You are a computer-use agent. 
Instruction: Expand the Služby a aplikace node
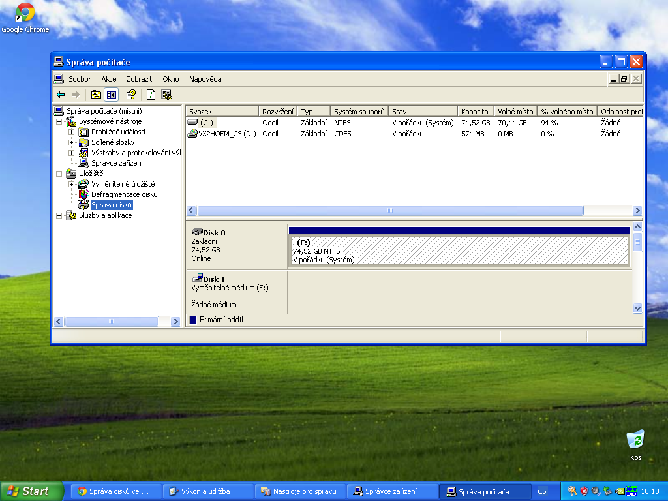59,215
